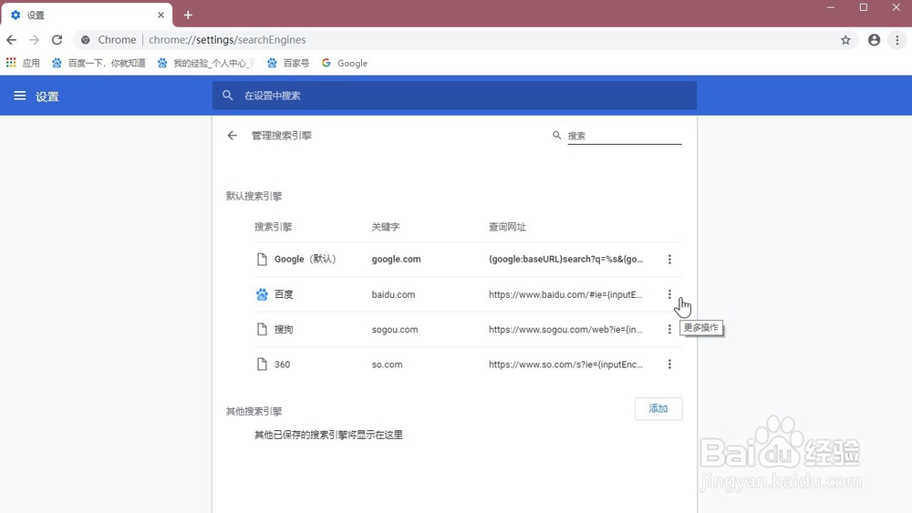Select the 360 engine name
912x513 pixels.
[282, 364]
